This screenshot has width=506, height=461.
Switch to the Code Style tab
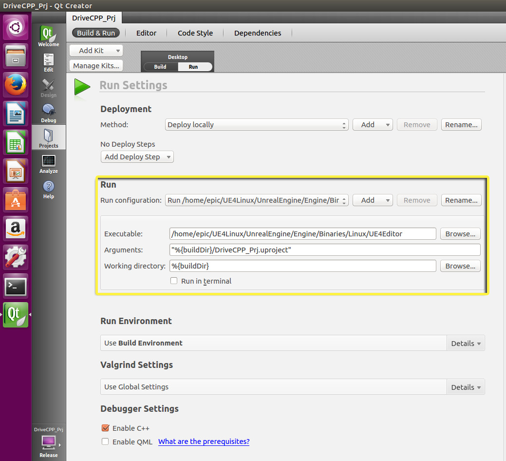point(195,33)
